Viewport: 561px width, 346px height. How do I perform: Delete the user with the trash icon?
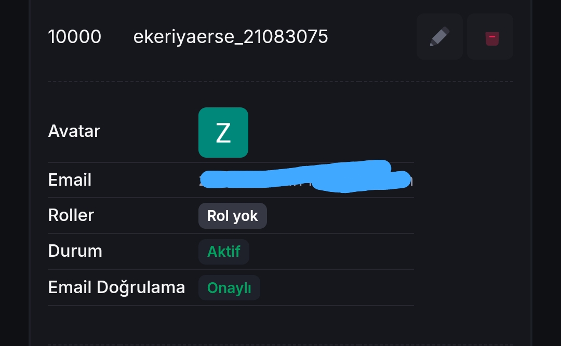(x=491, y=37)
